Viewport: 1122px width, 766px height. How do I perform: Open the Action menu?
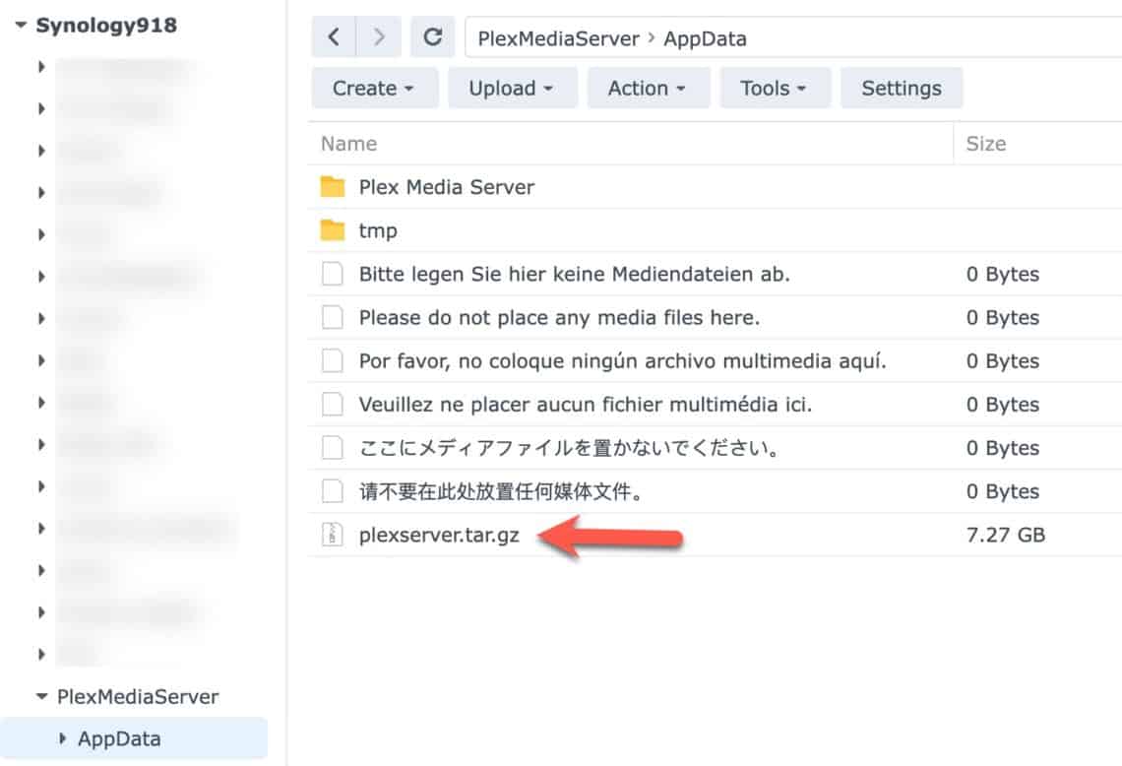coord(648,88)
